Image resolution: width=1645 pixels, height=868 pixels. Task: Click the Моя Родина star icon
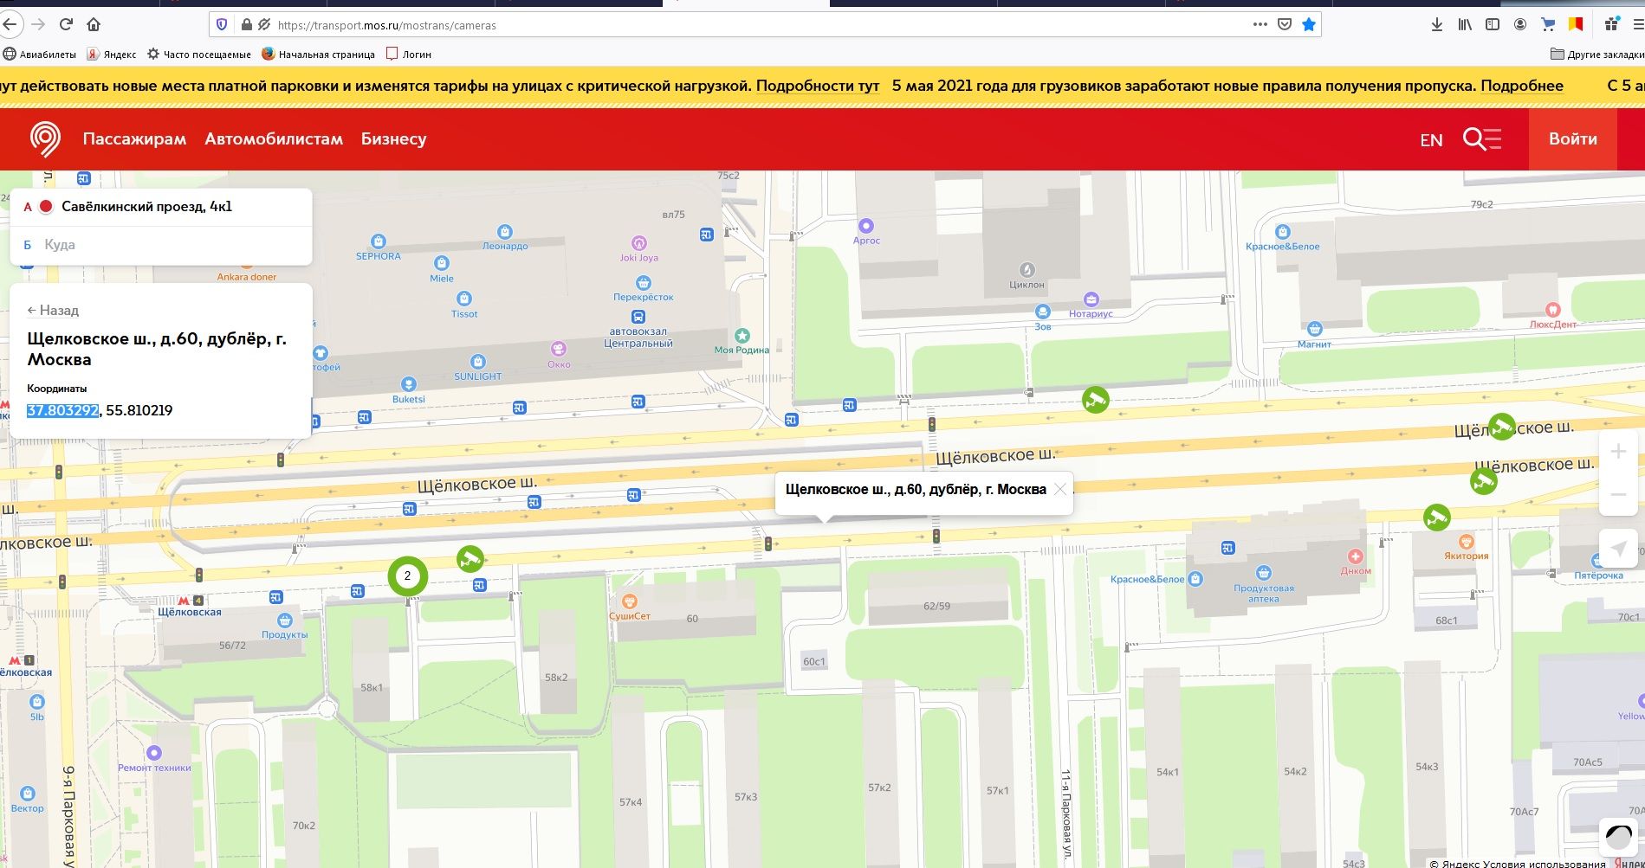tap(742, 336)
